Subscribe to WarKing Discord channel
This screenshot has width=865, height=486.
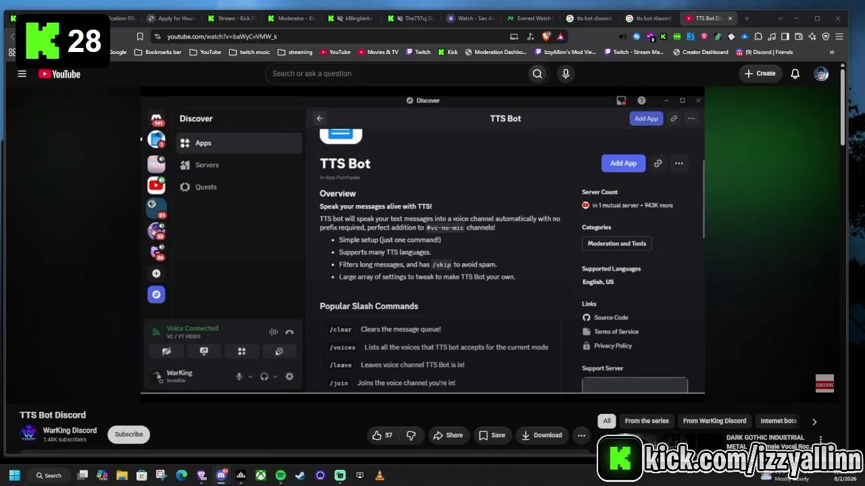[128, 435]
